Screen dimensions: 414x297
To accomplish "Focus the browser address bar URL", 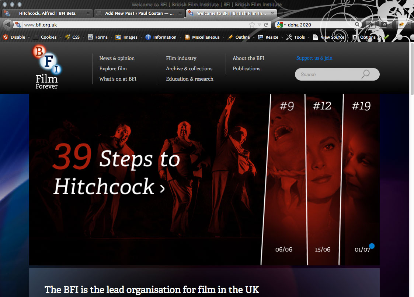I will tap(135, 25).
